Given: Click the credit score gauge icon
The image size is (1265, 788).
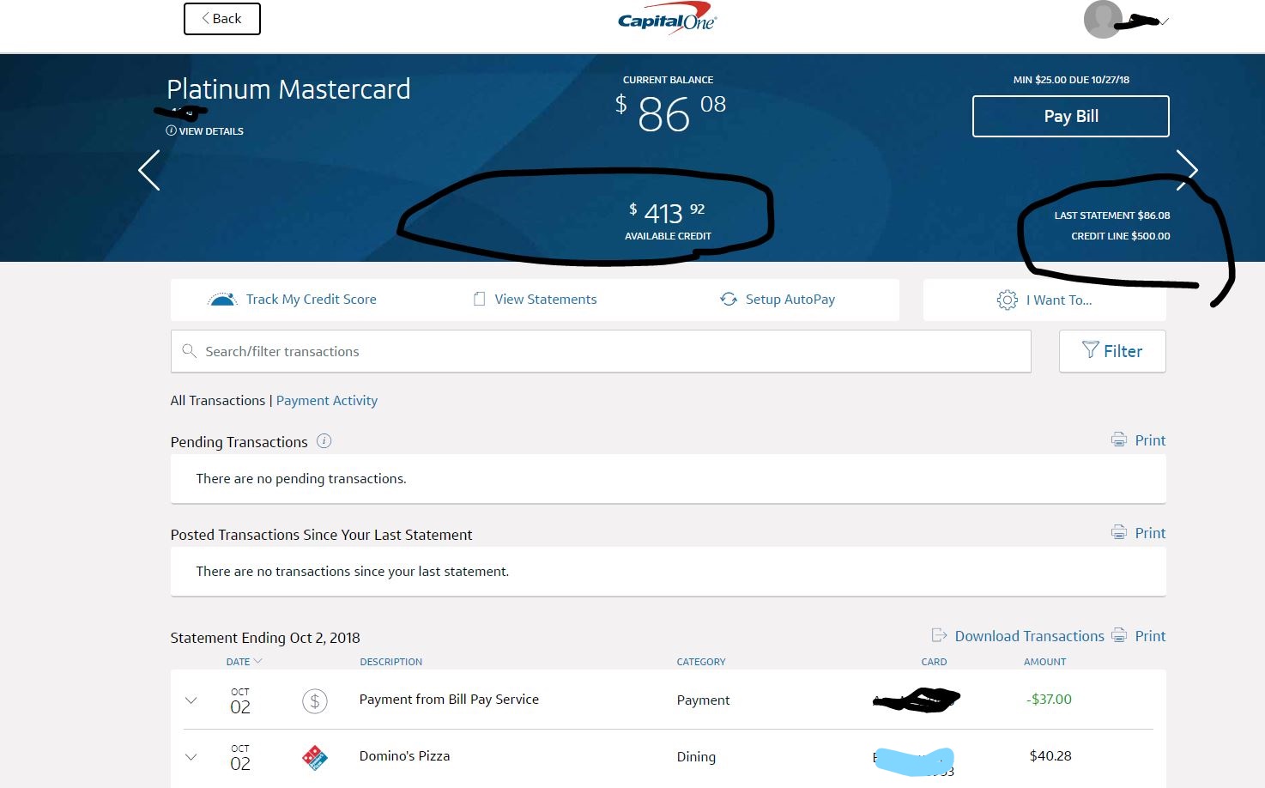Looking at the screenshot, I should click(222, 300).
